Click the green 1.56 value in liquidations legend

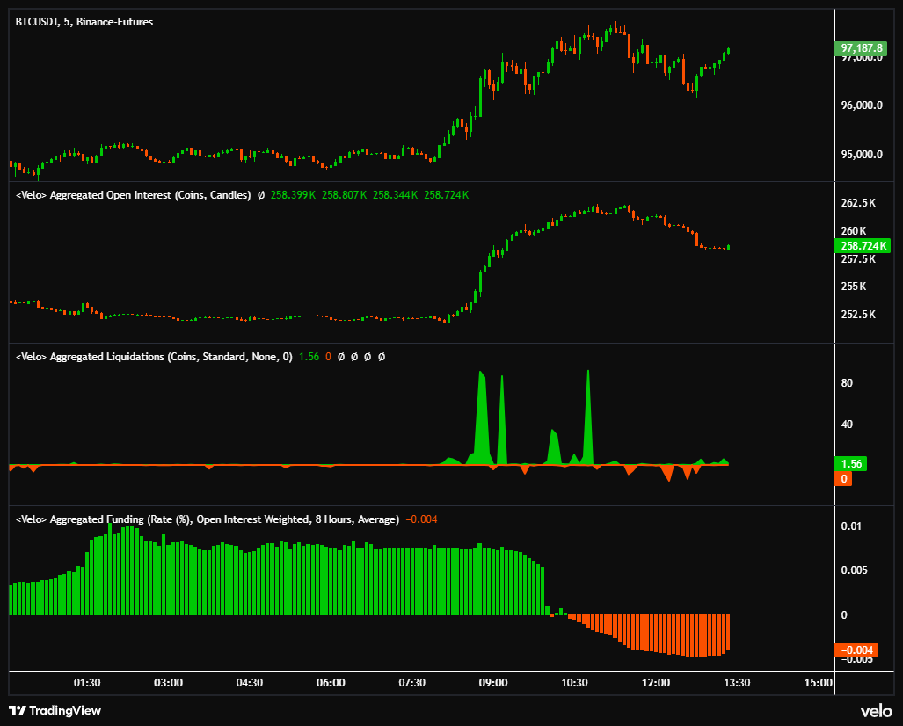tap(309, 357)
